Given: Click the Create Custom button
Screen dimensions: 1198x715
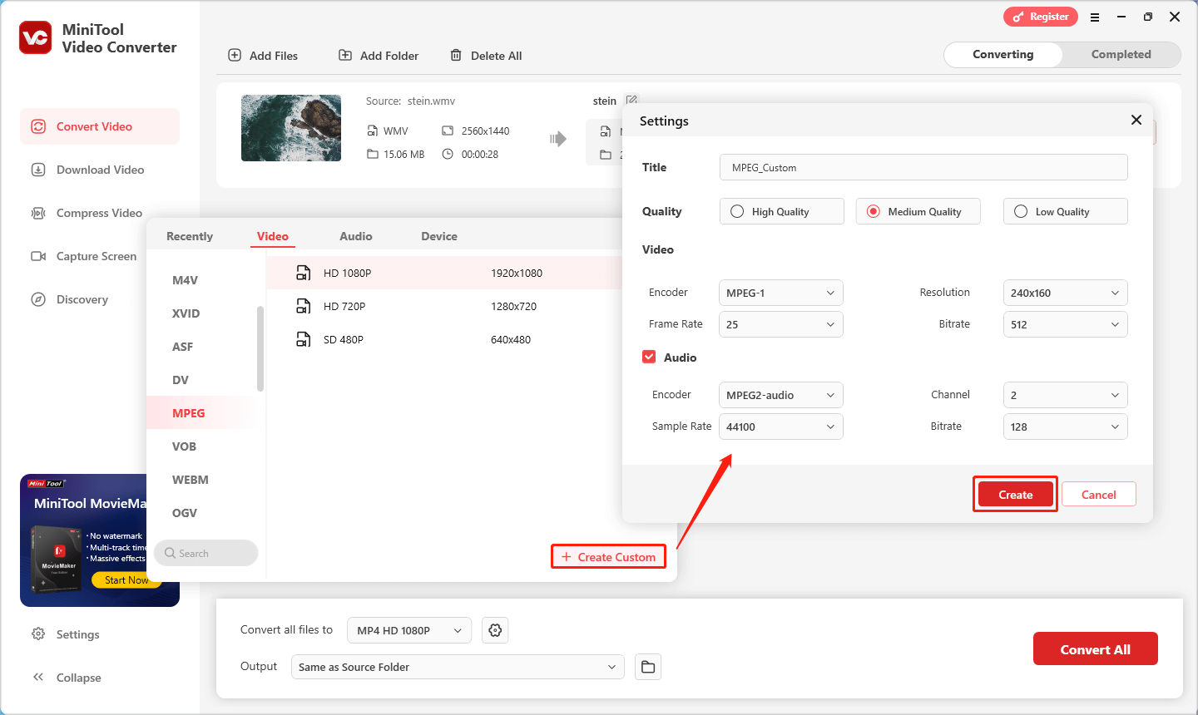Looking at the screenshot, I should (x=609, y=556).
